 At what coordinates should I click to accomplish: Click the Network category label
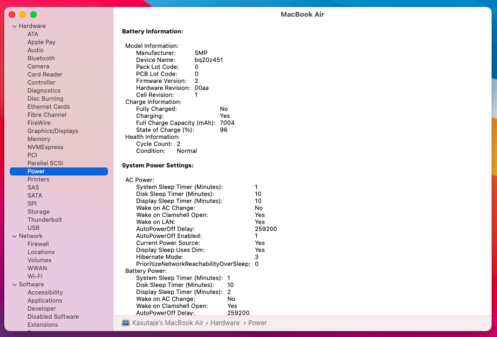pos(30,236)
